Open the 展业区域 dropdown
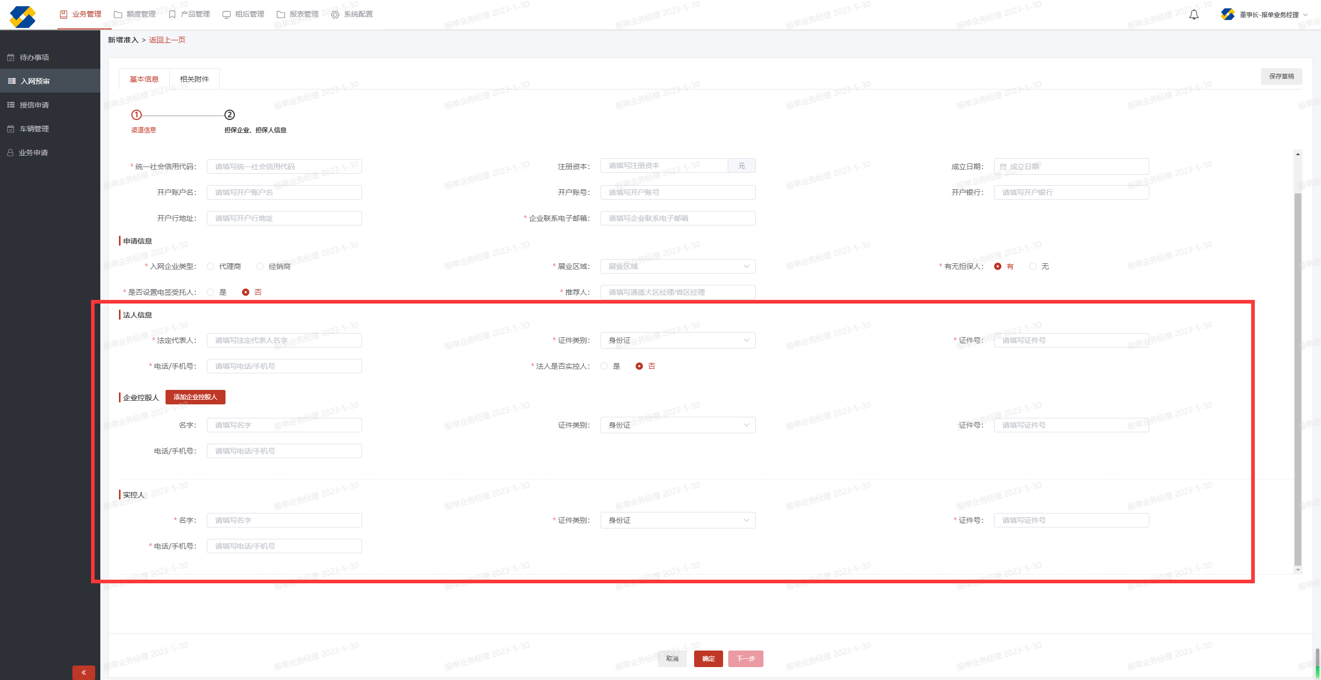 (678, 266)
